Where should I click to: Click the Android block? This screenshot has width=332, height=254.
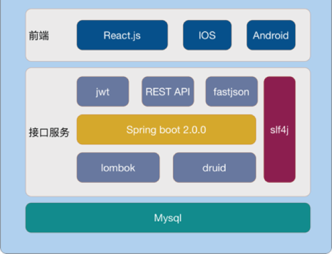point(271,35)
